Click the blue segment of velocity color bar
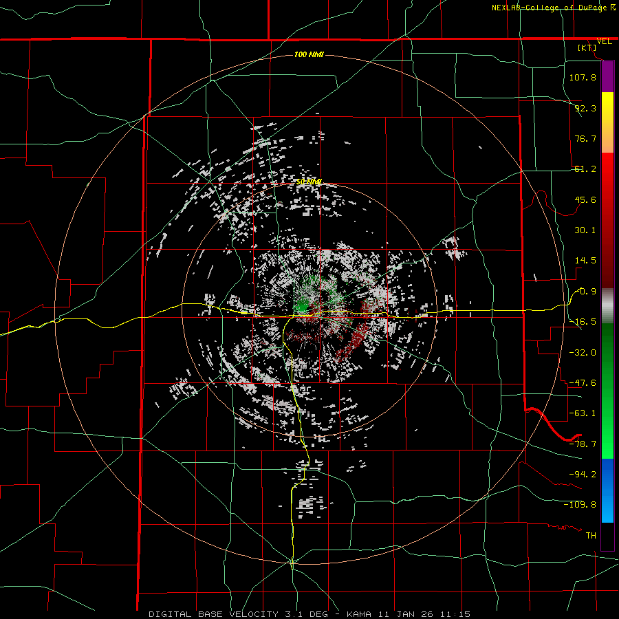Image resolution: width=619 pixels, height=619 pixels. (x=607, y=490)
